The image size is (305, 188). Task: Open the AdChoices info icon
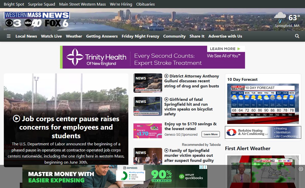tap(201, 167)
